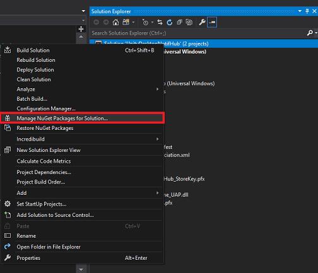This screenshot has height=273, width=318.
Task: Click the NuGet package icon beside Manage NuGet
Action: coord(8,118)
